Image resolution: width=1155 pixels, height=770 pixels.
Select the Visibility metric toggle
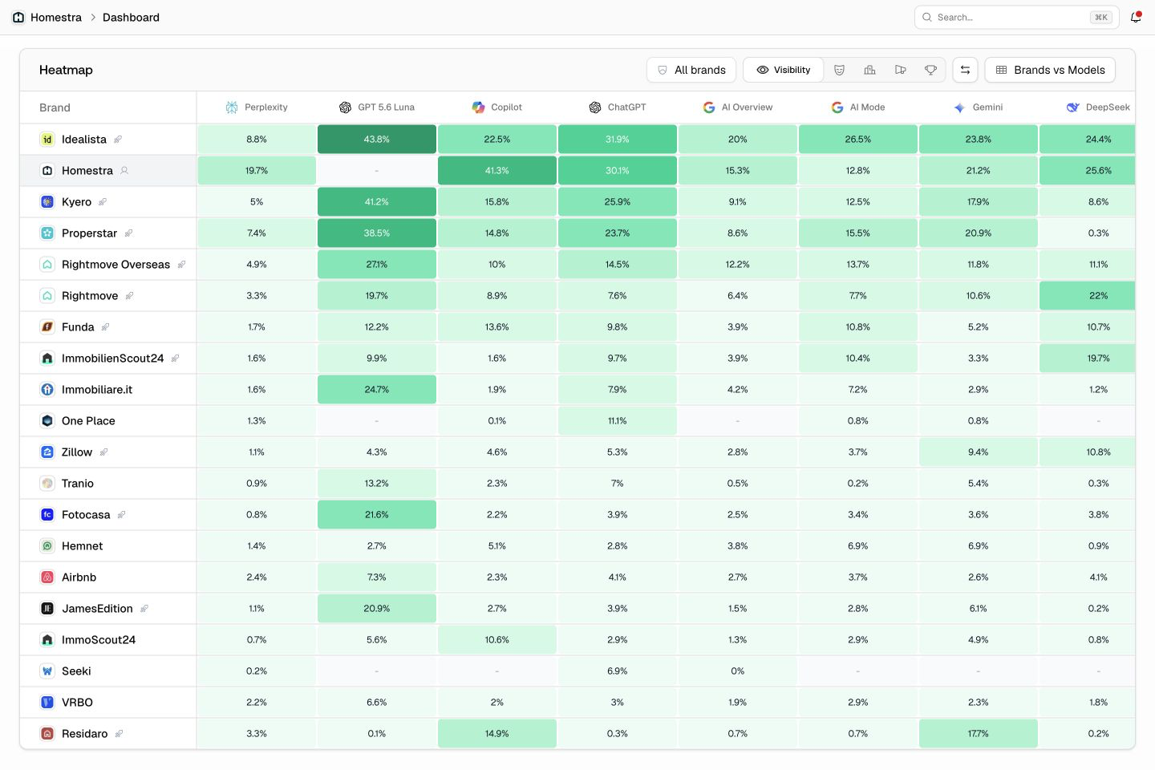[x=784, y=70]
